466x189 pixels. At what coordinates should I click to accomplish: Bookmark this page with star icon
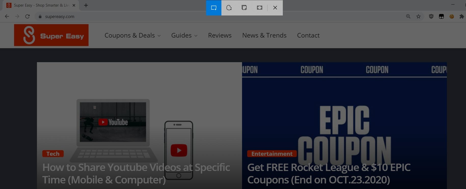tap(418, 16)
